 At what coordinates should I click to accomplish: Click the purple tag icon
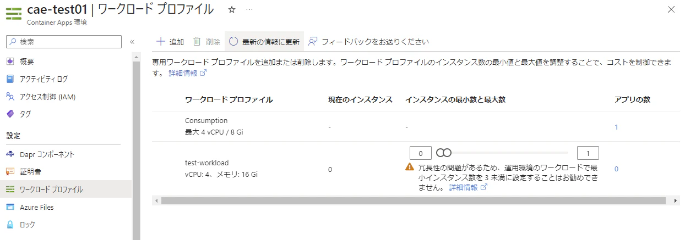(10, 114)
